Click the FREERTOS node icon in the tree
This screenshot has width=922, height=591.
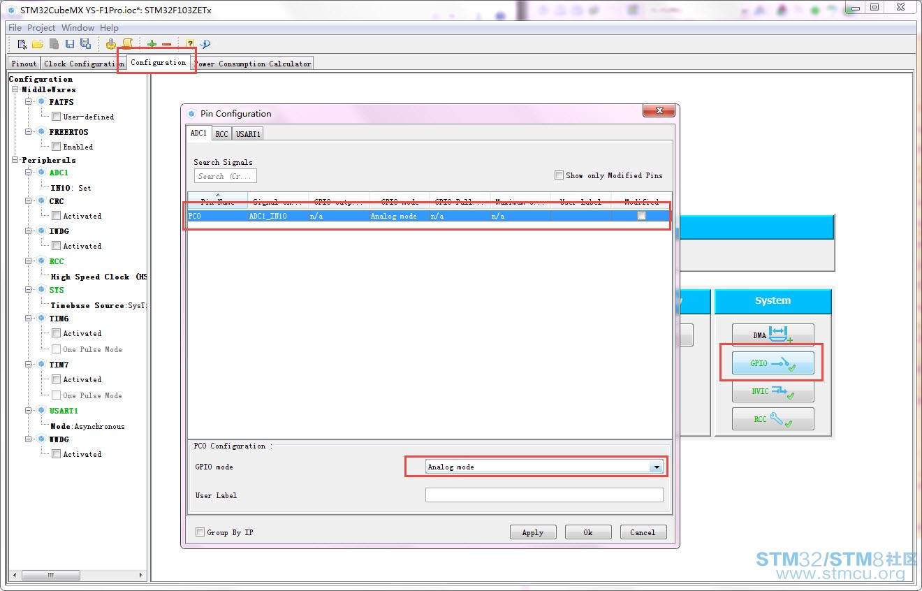41,131
